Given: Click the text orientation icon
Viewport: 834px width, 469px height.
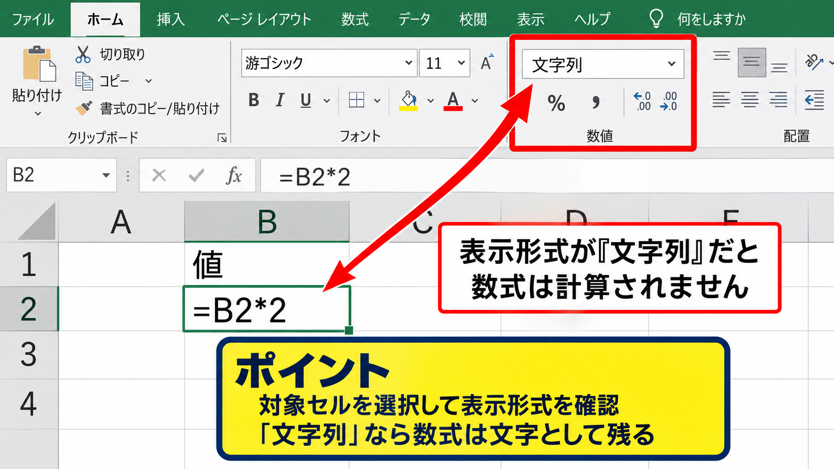Looking at the screenshot, I should (814, 62).
